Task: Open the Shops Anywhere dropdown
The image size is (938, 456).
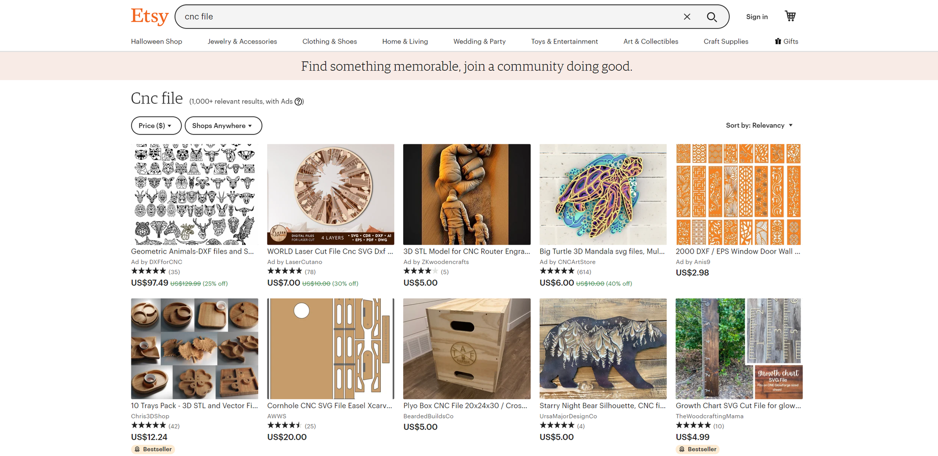Action: [x=223, y=125]
